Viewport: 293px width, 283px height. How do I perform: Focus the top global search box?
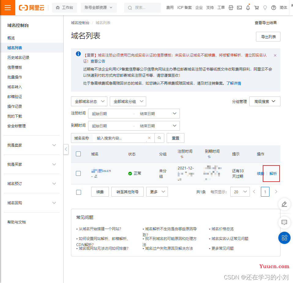pyautogui.click(x=143, y=8)
